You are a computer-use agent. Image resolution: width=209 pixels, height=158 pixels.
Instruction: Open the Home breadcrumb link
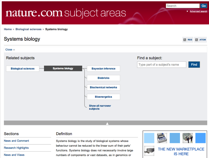8,29
